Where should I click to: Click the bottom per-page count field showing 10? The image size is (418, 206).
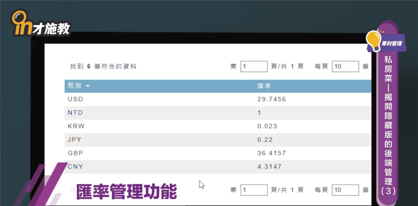(345, 190)
